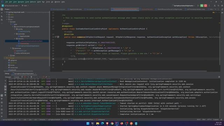
Task: Open the Structure tool window icon
Action: (x=2, y=16)
